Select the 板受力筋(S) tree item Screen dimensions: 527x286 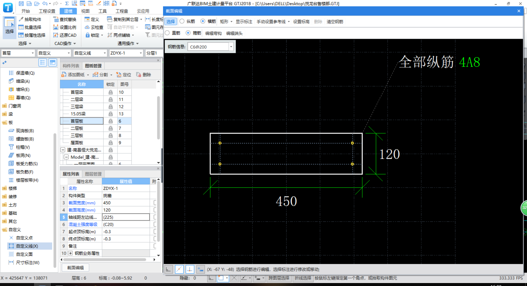click(x=27, y=164)
